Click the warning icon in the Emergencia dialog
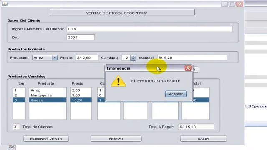This screenshot has width=267, height=150. pyautogui.click(x=118, y=82)
